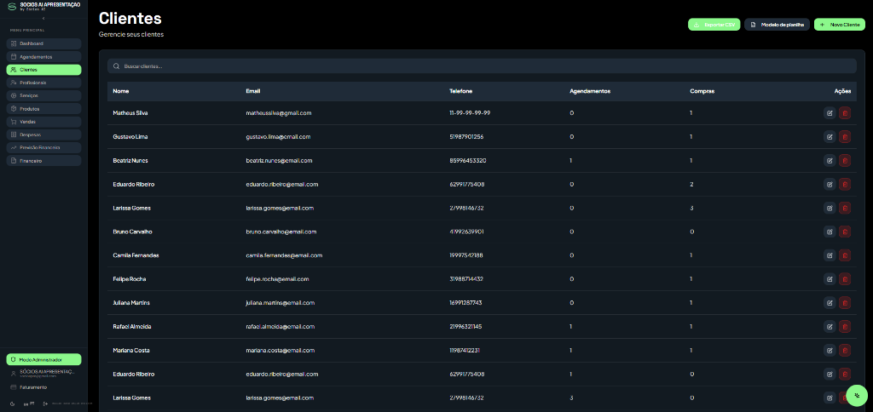Open the Dashboard menu item

pos(43,43)
